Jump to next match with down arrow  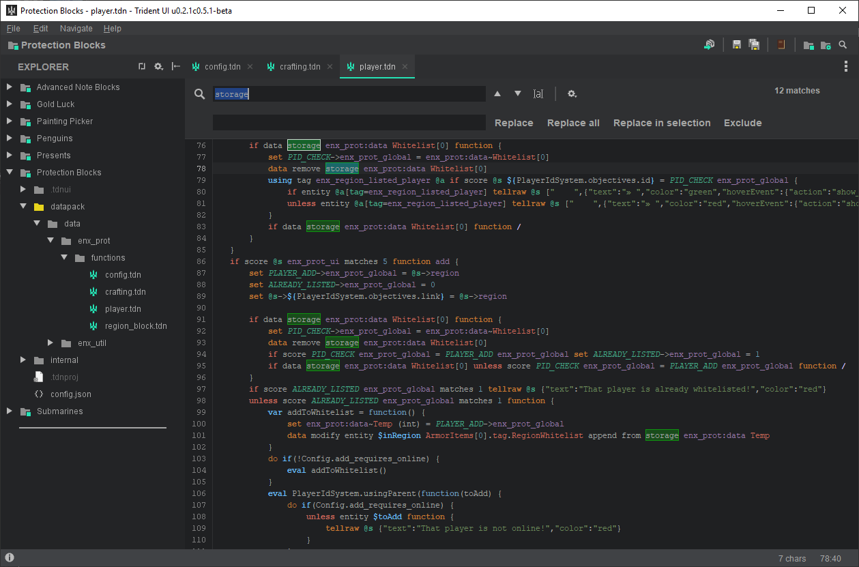[518, 93]
